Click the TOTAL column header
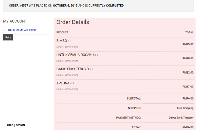This screenshot has width=198, height=132. coord(189,32)
